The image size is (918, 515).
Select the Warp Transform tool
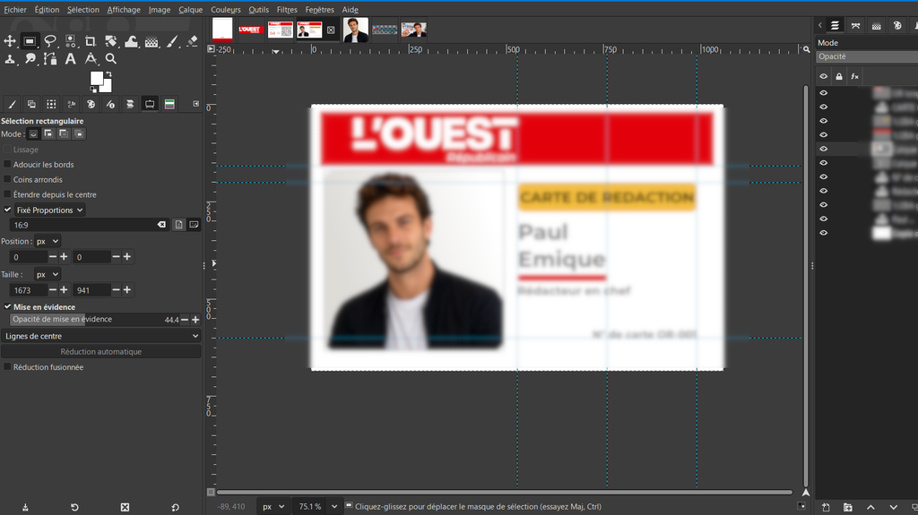coord(131,41)
